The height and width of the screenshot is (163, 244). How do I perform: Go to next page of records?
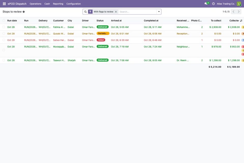point(239,12)
